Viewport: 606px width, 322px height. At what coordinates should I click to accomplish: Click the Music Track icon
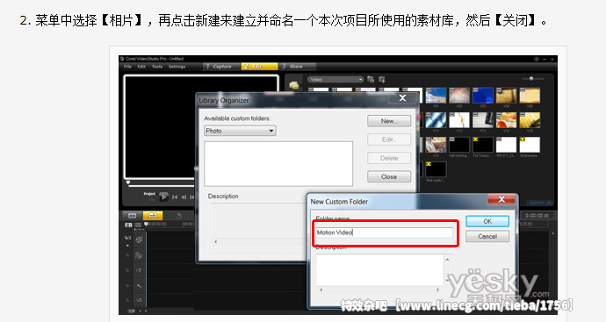click(139, 299)
